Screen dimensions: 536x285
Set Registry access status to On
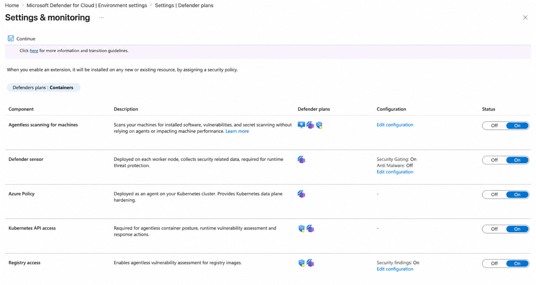point(517,263)
